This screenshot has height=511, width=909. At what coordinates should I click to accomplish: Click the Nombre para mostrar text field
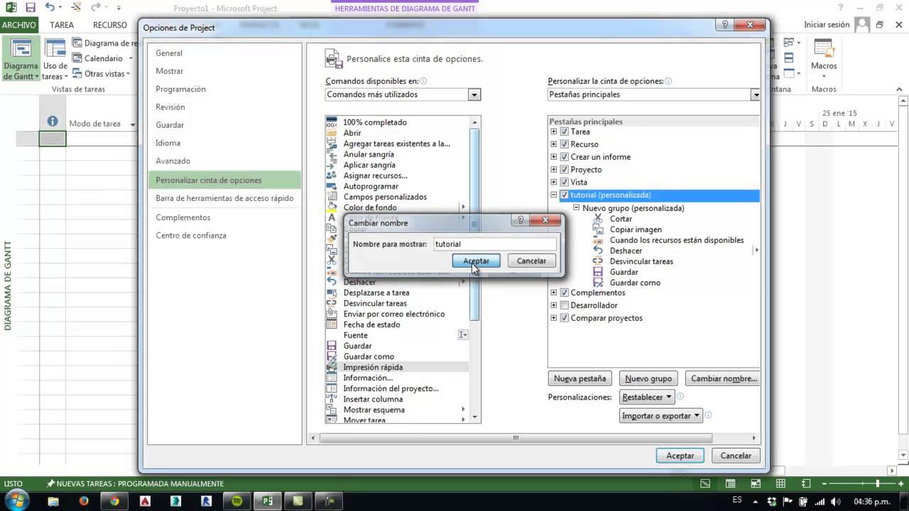tap(494, 244)
